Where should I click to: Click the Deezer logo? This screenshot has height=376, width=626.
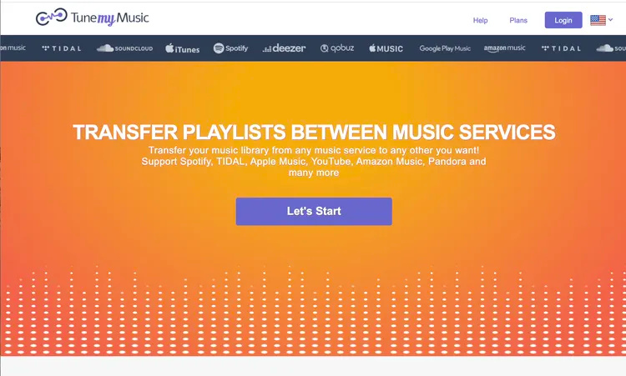[285, 48]
